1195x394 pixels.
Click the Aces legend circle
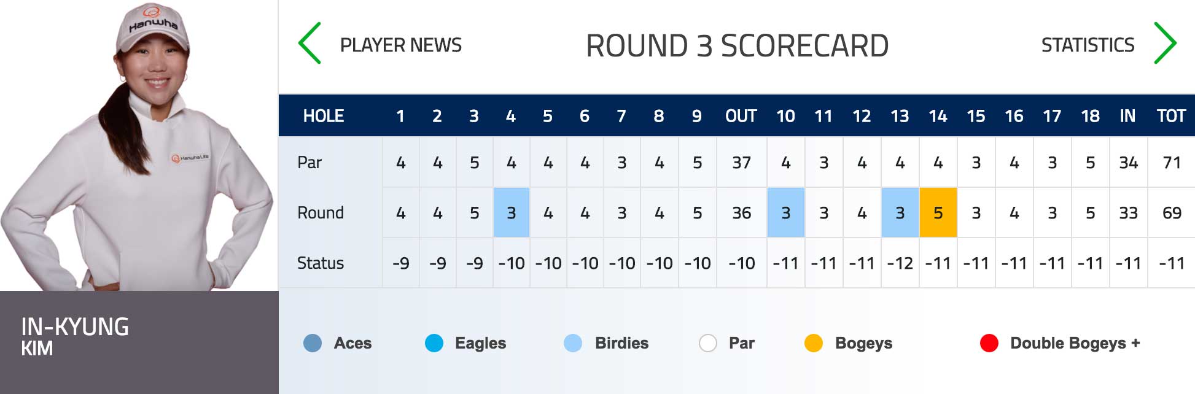tap(313, 343)
